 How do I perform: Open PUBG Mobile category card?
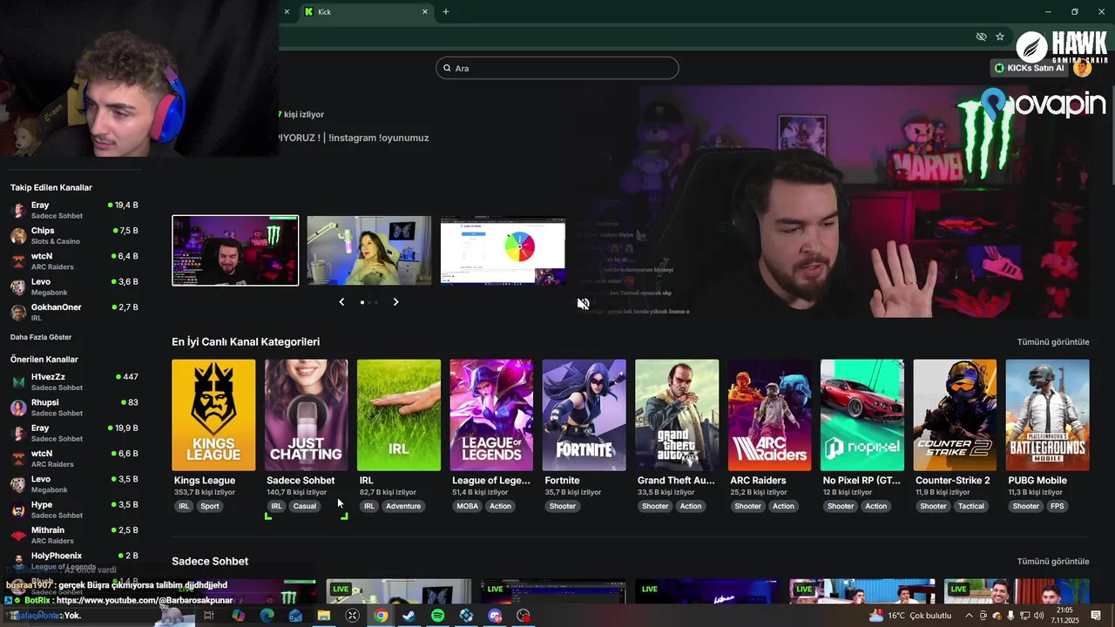point(1048,415)
